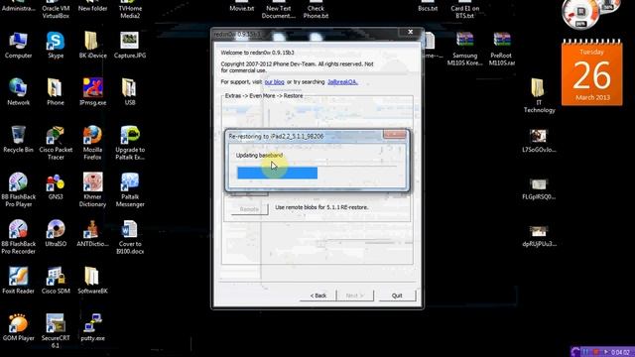Open BB FlashBack Pro Recorder

pos(18,237)
